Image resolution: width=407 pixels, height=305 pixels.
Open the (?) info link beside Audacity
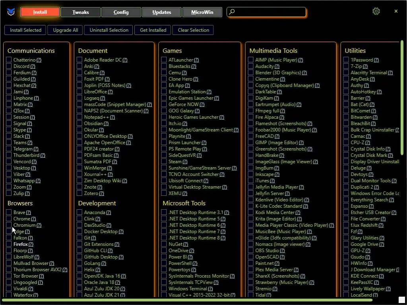tap(277, 66)
